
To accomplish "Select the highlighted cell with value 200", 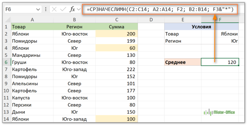I will 117,34.
